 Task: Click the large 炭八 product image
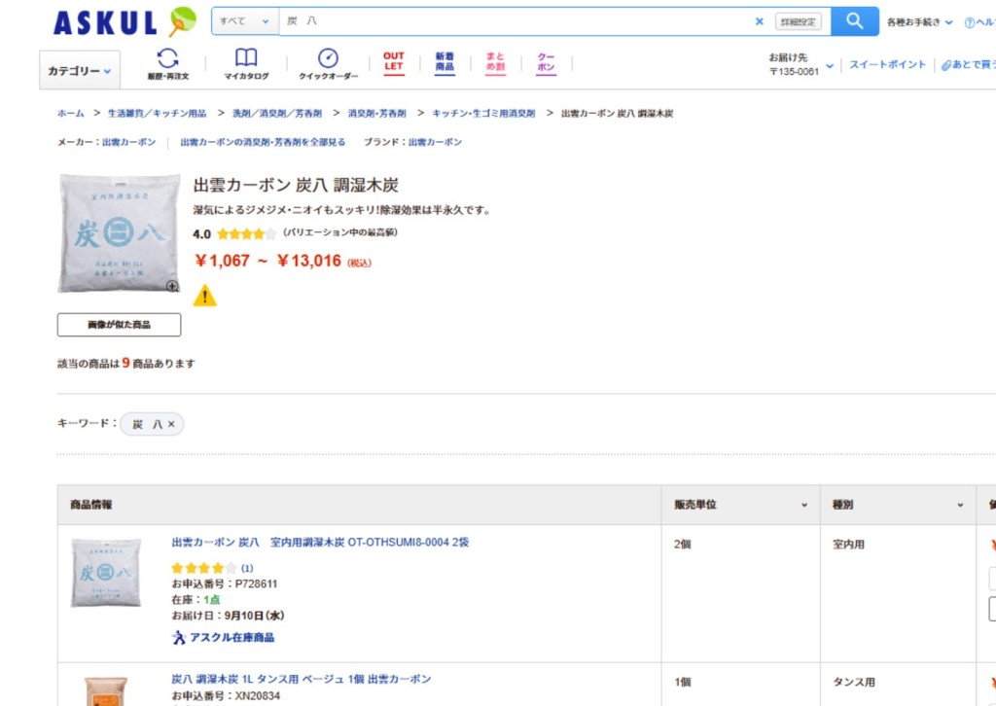click(119, 233)
